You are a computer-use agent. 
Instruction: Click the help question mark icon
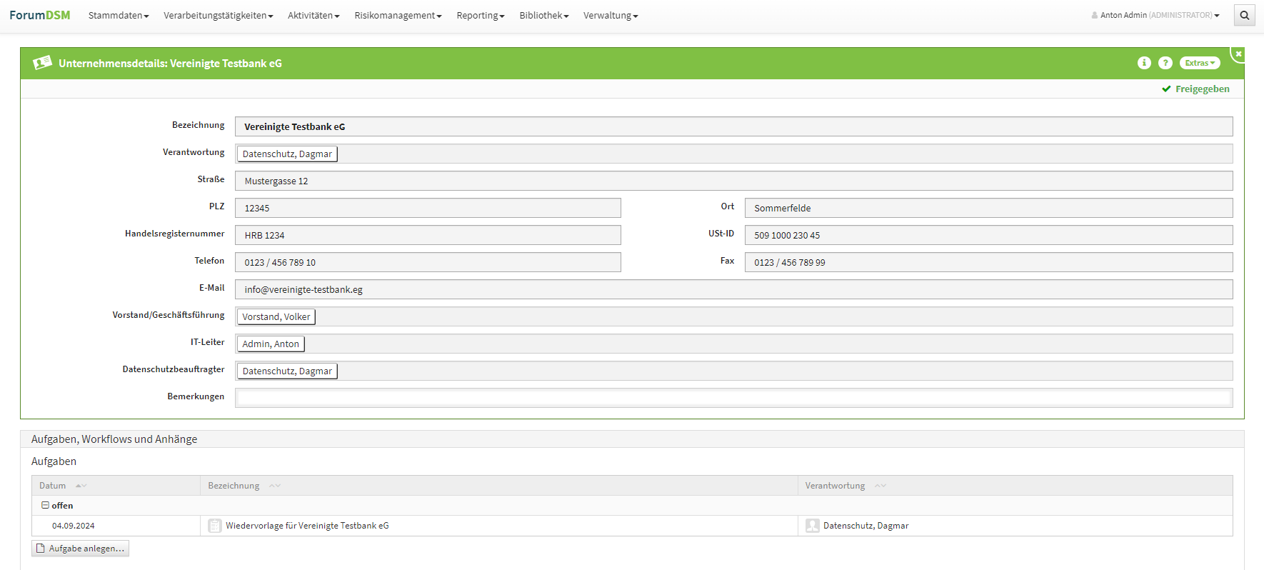(x=1165, y=63)
